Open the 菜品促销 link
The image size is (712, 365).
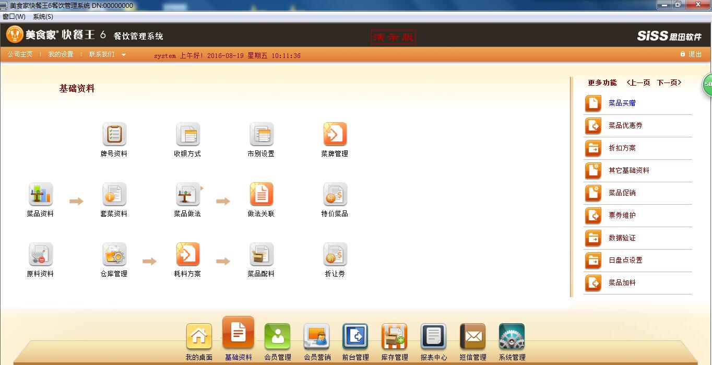(x=622, y=193)
